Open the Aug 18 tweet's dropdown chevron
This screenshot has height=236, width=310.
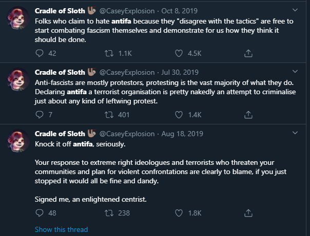[x=294, y=133]
